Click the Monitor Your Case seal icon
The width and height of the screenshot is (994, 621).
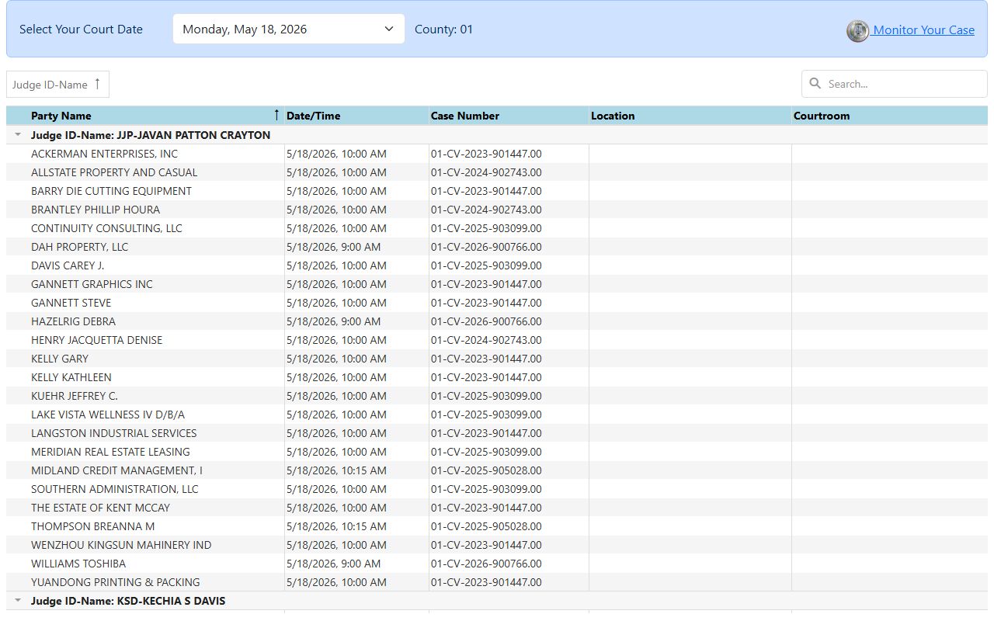point(857,31)
